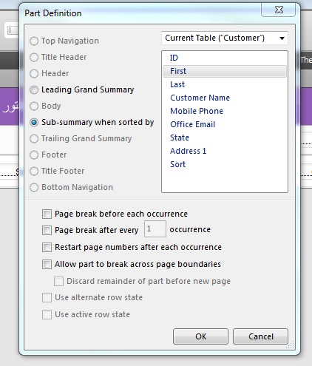
Task: Check Page break after every occurrence
Action: click(x=47, y=230)
